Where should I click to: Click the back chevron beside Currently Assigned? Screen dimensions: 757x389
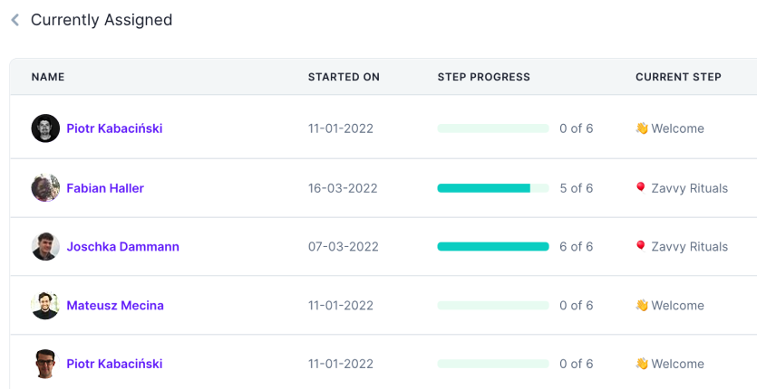(15, 20)
